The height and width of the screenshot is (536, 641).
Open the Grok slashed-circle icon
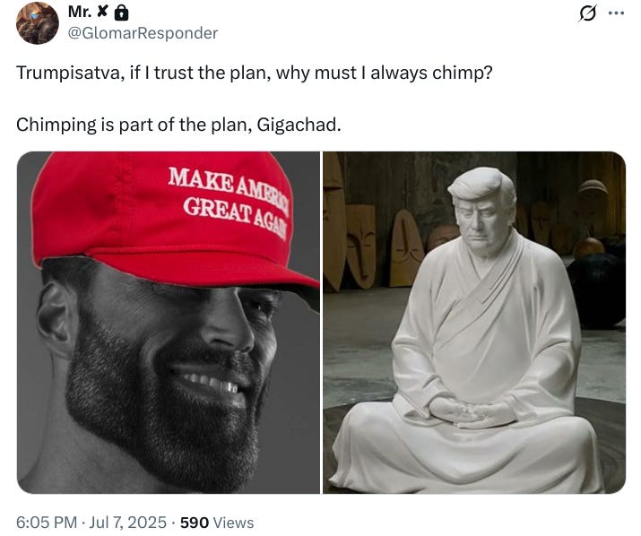[x=587, y=13]
